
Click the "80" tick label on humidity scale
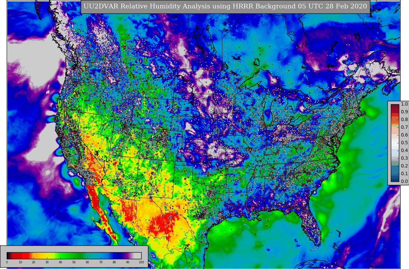[114, 262]
